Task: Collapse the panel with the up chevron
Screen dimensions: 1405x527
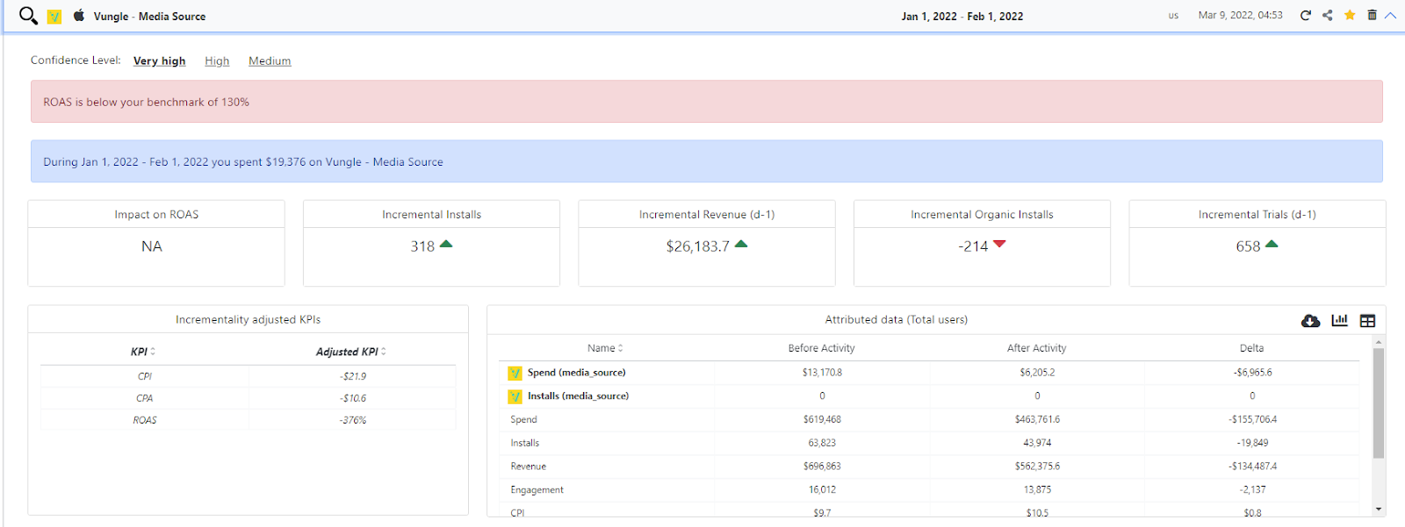Action: pos(1391,16)
